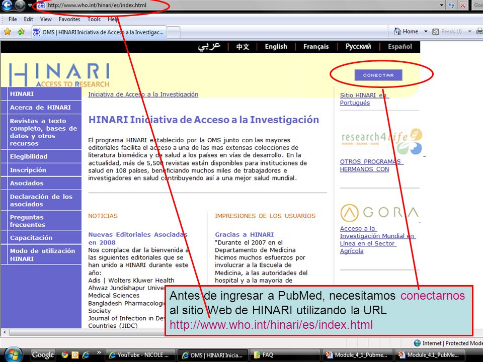Switch to Module_4.1_PubMe taskbar window
The image size is (483, 362).
click(429, 355)
